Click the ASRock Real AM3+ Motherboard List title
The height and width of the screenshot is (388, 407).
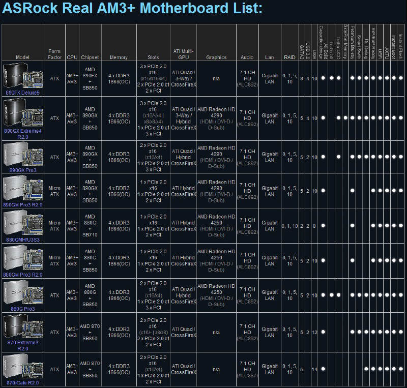click(132, 8)
